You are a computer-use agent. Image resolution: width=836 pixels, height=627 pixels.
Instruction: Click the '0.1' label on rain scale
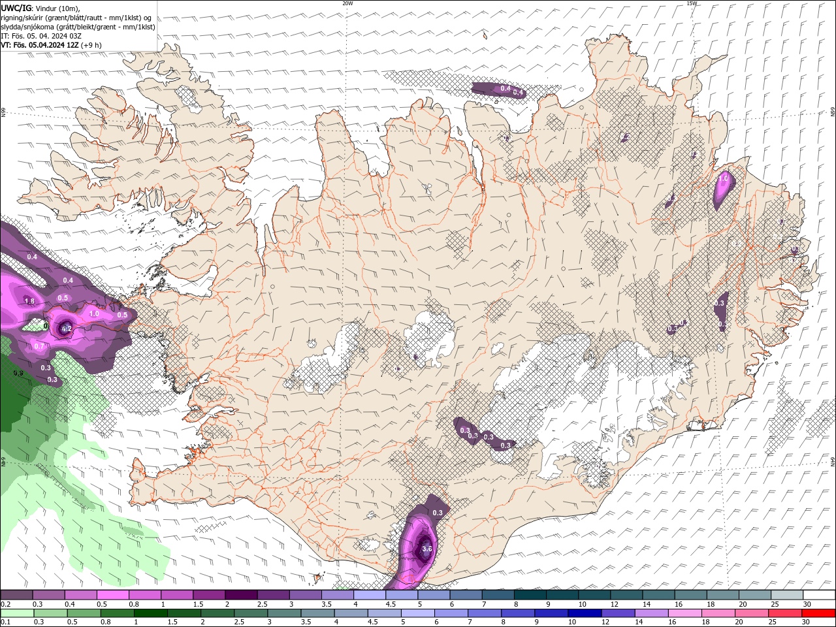pyautogui.click(x=5, y=622)
